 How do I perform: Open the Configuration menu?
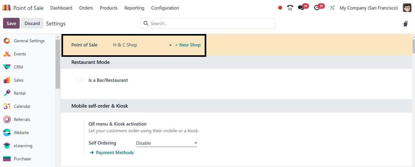tap(165, 8)
